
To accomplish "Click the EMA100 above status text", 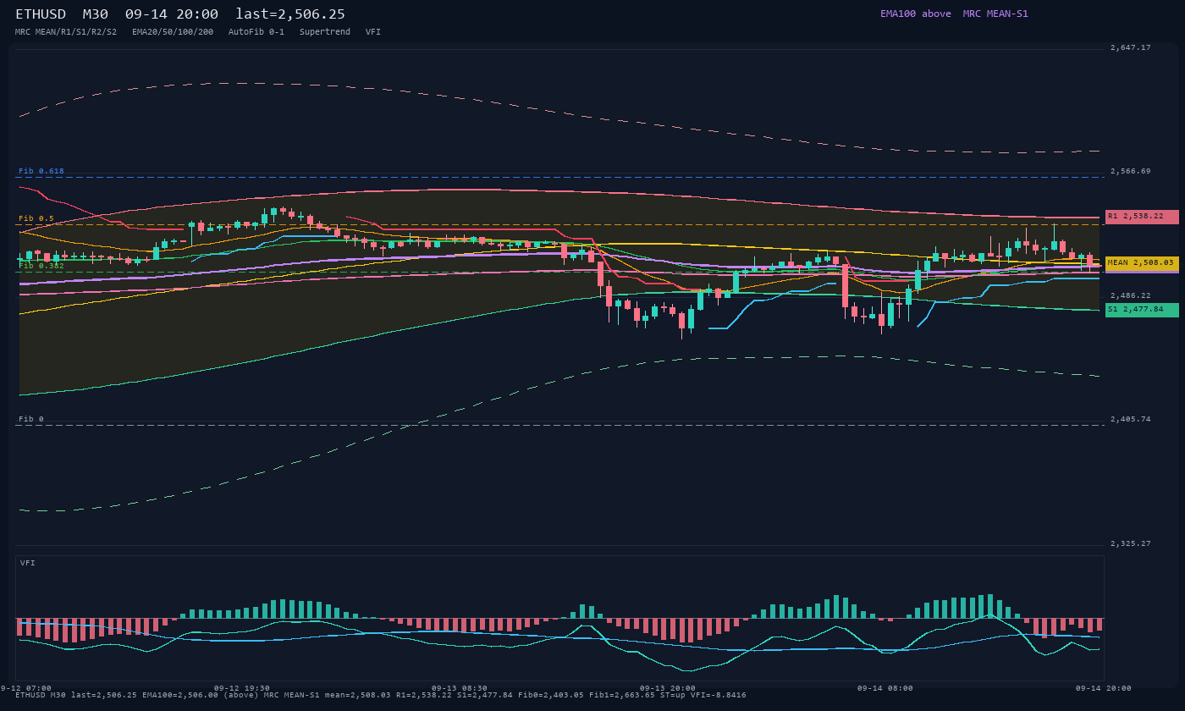I will pyautogui.click(x=916, y=14).
